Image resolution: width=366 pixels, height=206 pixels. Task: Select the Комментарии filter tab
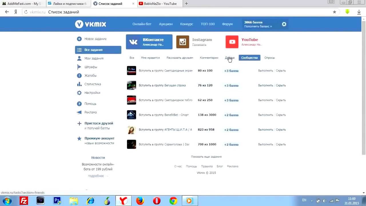209,58
